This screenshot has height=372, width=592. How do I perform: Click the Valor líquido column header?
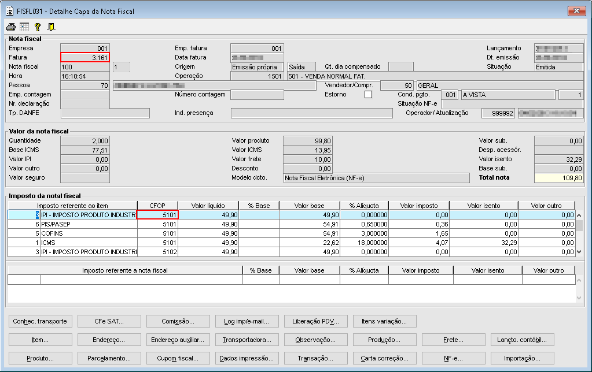pyautogui.click(x=208, y=206)
